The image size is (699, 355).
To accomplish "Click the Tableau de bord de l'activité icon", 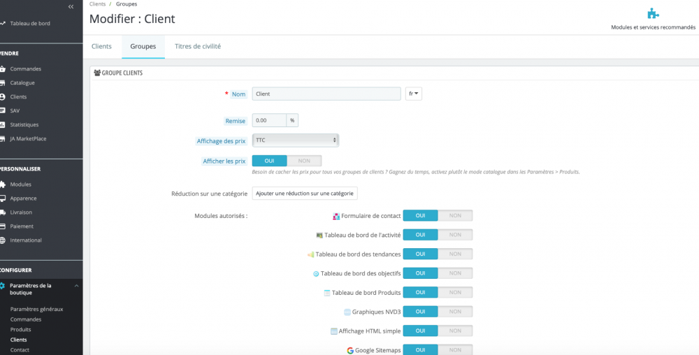I will (x=319, y=236).
